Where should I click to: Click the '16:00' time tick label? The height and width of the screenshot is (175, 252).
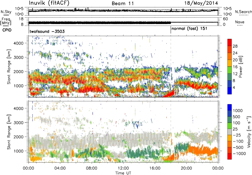[155, 168]
